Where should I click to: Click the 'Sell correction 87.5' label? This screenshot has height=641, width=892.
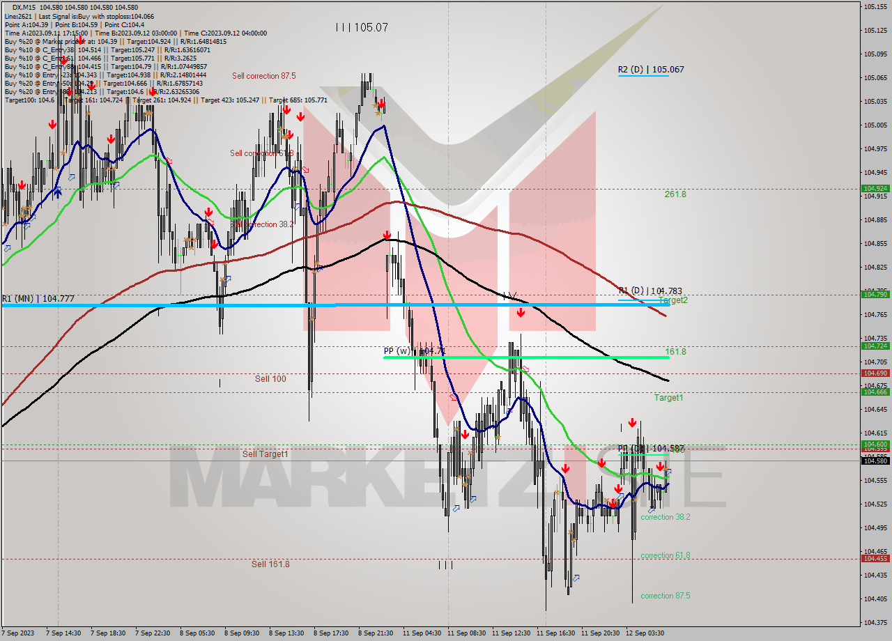(264, 75)
